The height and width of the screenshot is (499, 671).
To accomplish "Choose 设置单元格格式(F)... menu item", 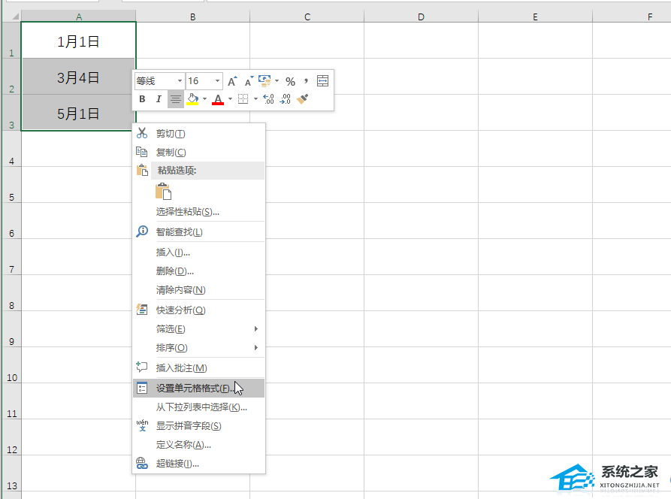I will click(198, 389).
